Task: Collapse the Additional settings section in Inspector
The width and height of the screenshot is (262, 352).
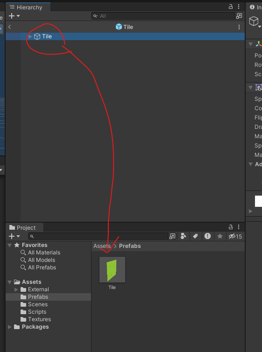Action: 250,164
